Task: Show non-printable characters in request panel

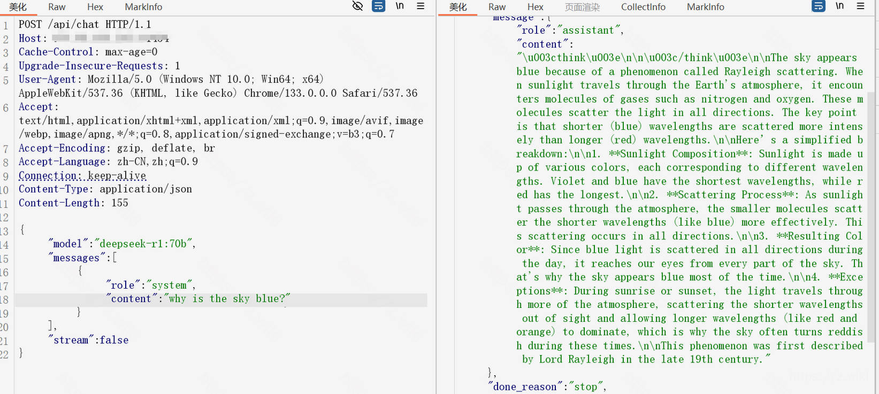Action: [400, 6]
